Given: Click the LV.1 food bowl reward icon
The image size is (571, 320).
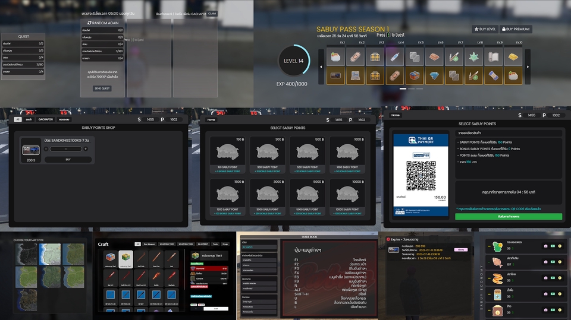Looking at the screenshot, I should pos(335,57).
